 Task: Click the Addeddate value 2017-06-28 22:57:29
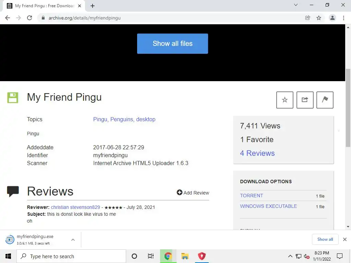[x=119, y=147]
